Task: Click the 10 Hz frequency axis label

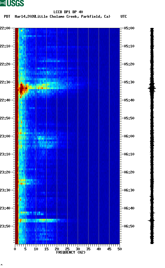Action: (36, 249)
